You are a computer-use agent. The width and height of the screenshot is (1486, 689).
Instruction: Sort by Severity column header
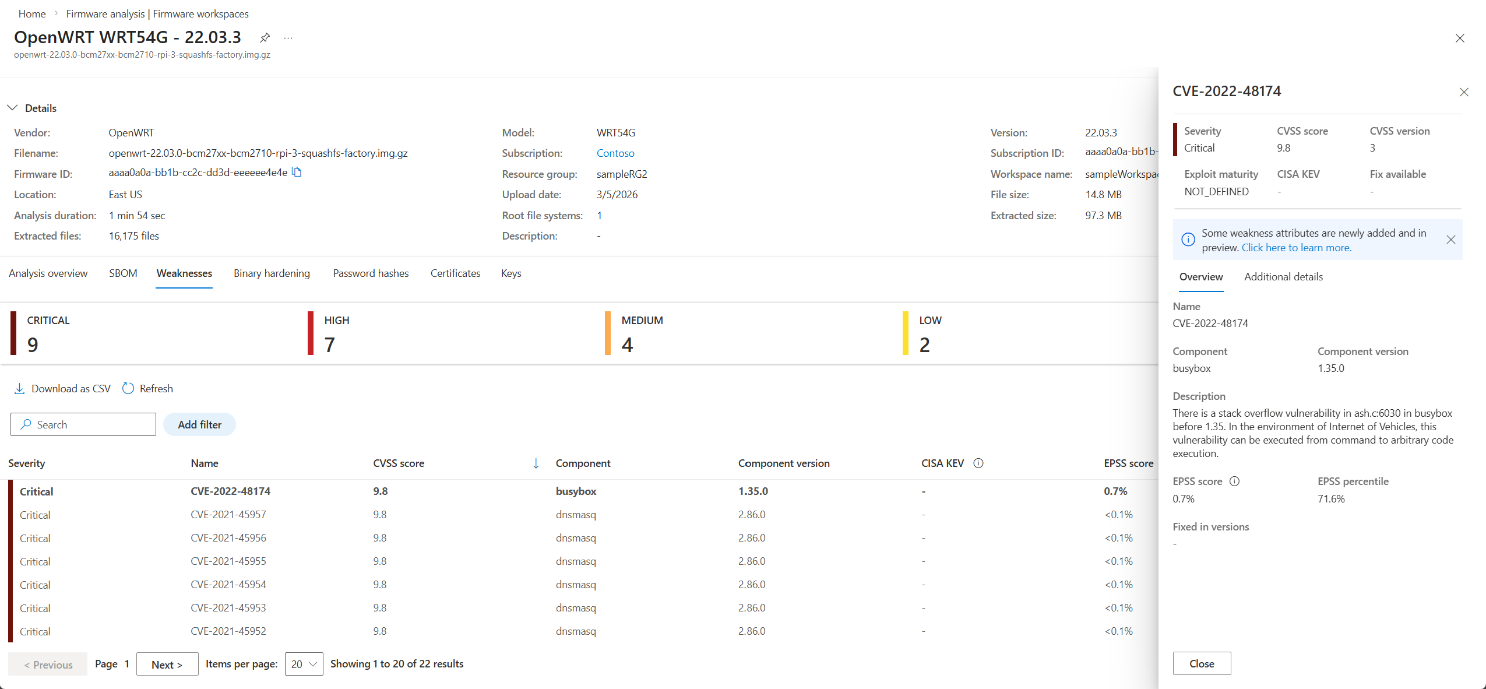(27, 463)
